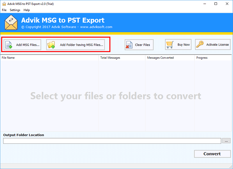Screen dimensions: 233x169
Task: Open Buy Now shopping cart button
Action: click(x=178, y=45)
